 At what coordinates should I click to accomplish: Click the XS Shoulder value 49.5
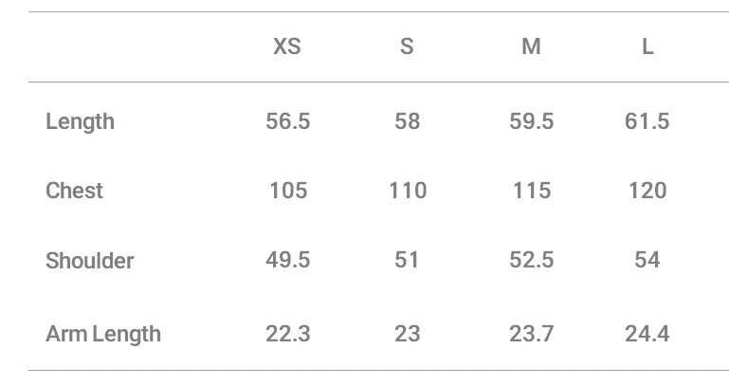click(288, 260)
